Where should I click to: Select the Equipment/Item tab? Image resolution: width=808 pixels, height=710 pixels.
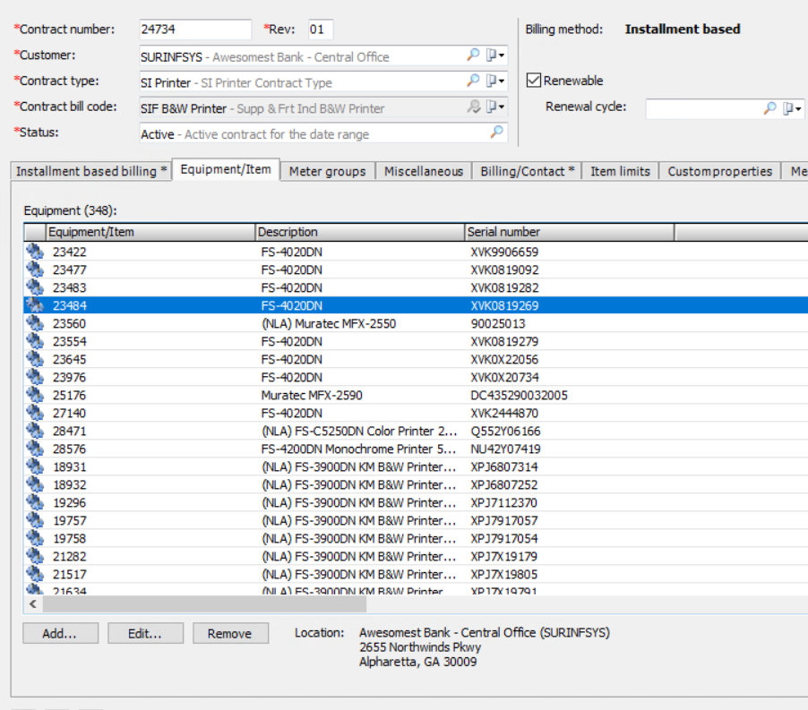pyautogui.click(x=226, y=169)
